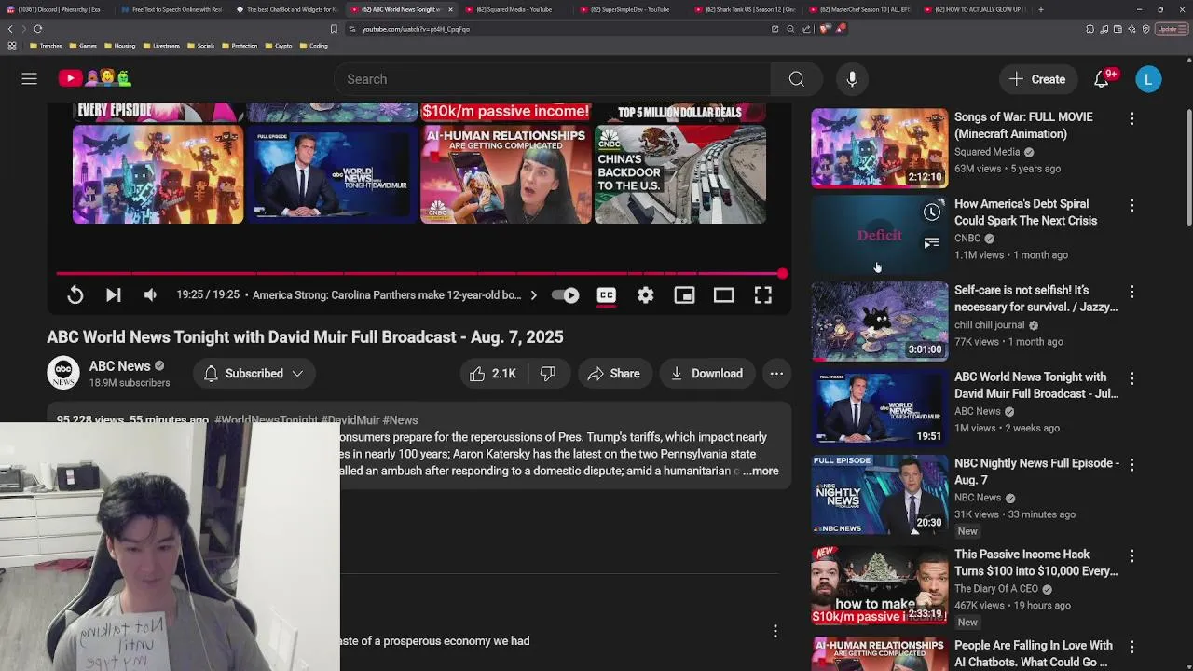The width and height of the screenshot is (1193, 671).
Task: Go to YouTube home via logo
Action: (x=95, y=78)
